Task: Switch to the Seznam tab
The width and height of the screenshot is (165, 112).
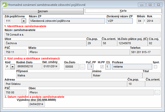Action: 43,11
